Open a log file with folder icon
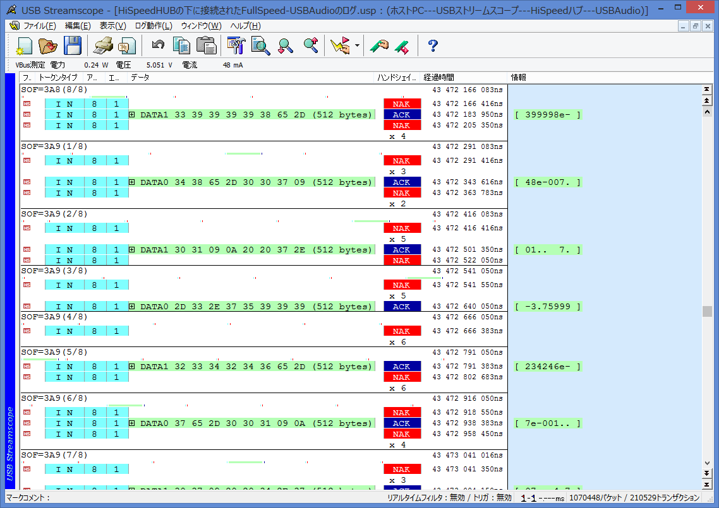This screenshot has width=719, height=508. pos(47,46)
